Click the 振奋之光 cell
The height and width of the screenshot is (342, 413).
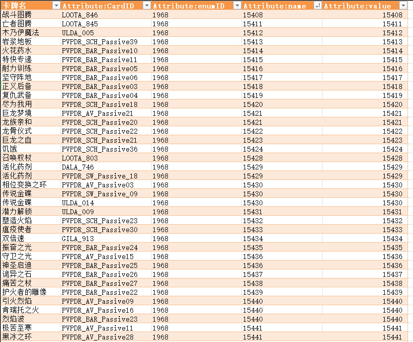[x=30, y=248]
